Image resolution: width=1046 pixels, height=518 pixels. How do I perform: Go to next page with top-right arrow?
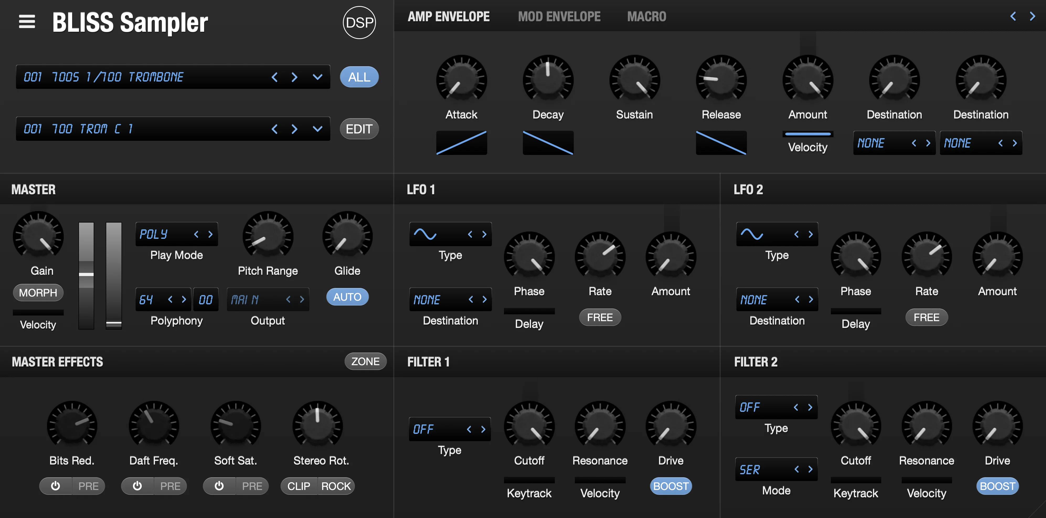click(1032, 16)
